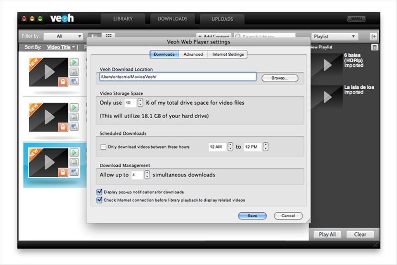Click the Play All button

point(327,234)
